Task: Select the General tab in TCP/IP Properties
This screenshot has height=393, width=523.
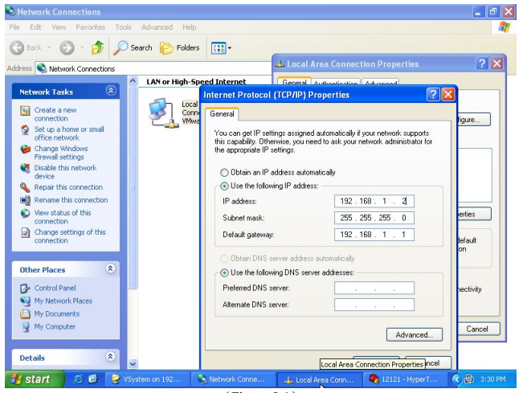Action: tap(222, 114)
